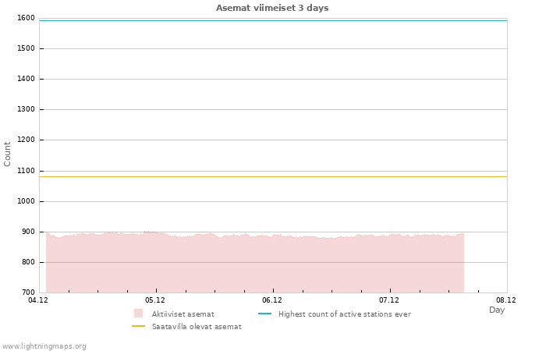Open the www.lightningmaps.org watermark link

point(44,346)
